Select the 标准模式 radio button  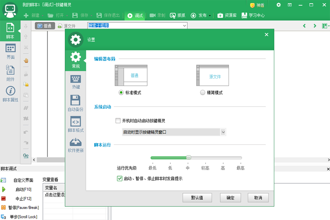pos(121,93)
